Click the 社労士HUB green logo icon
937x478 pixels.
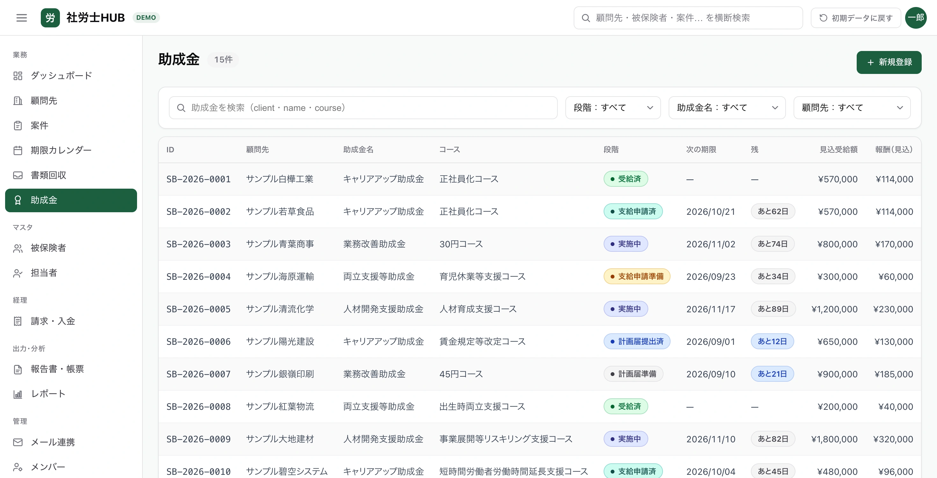click(50, 18)
